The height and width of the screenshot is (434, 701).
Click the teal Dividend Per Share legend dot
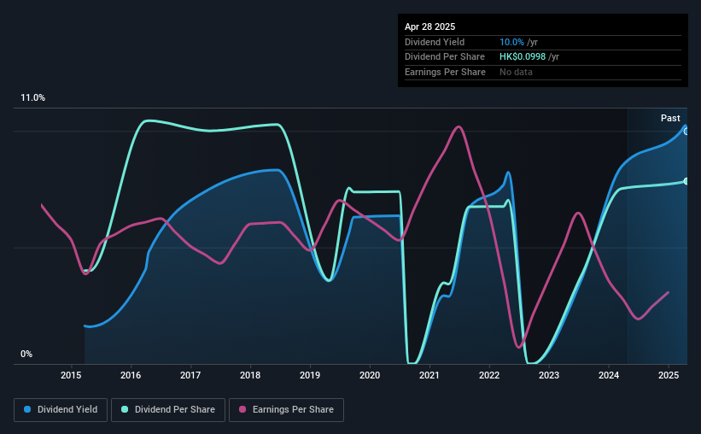[125, 409]
